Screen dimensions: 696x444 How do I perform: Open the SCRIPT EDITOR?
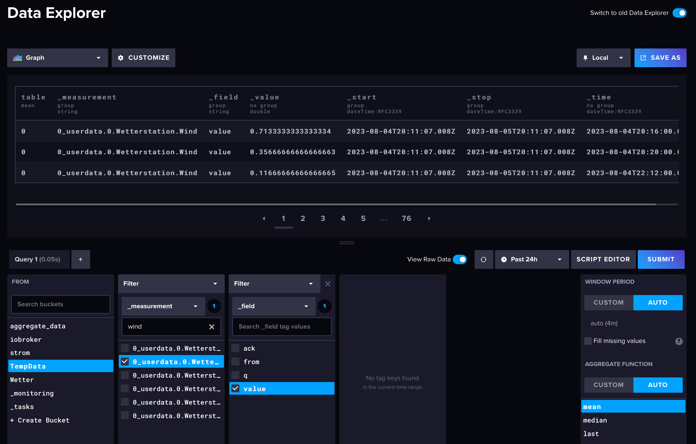point(603,259)
